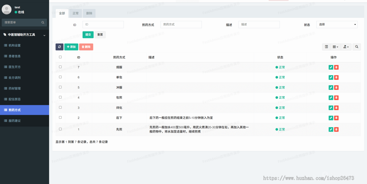This screenshot has width=367, height=184.
Task: Delete the 烊化 row
Action: click(336, 108)
